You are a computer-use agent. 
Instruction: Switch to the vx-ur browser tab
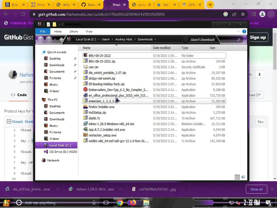coord(141,5)
